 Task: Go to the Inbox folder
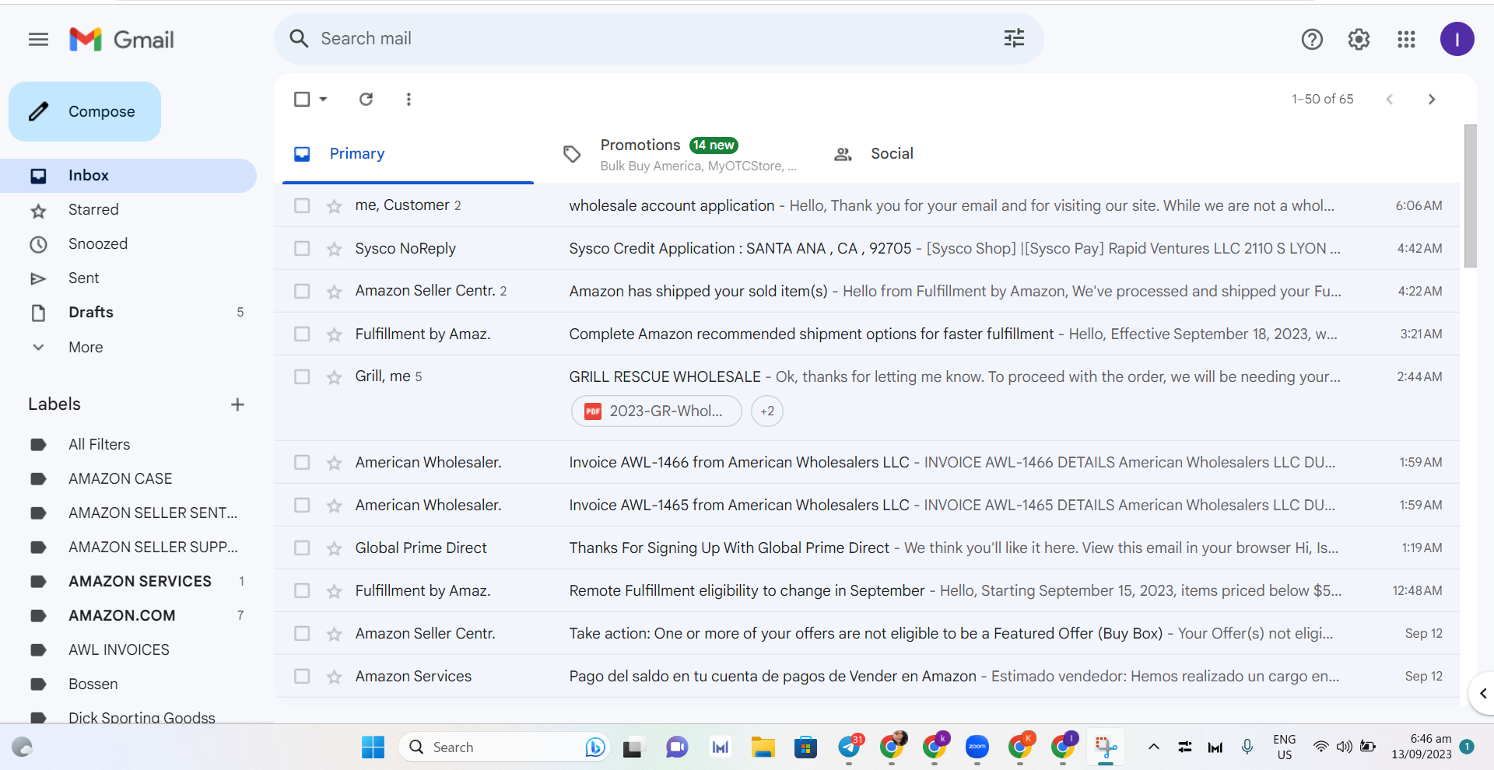[128, 176]
